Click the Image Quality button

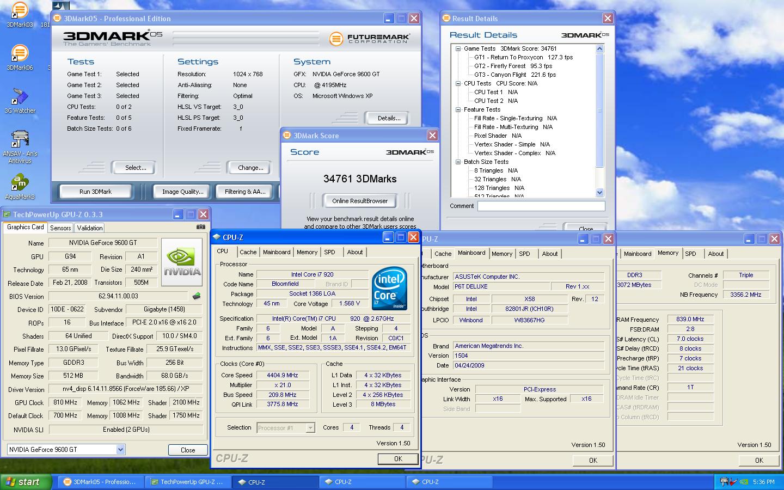click(x=182, y=192)
